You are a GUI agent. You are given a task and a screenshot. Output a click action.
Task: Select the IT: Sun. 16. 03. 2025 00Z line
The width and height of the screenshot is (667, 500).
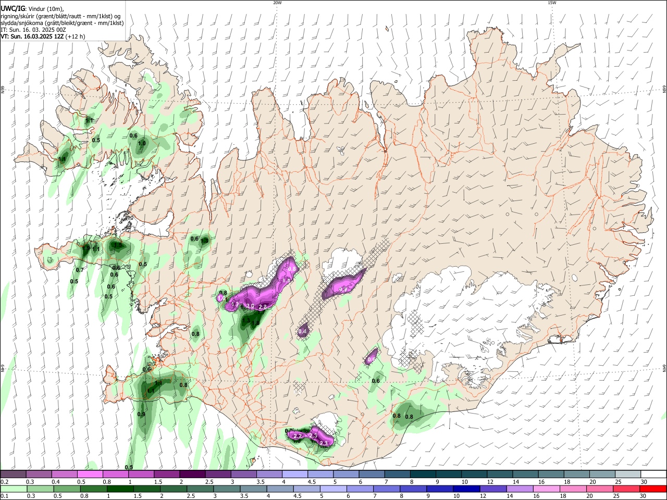click(33, 30)
